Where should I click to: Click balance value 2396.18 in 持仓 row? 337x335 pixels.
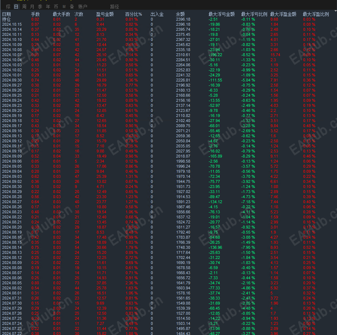(183, 19)
